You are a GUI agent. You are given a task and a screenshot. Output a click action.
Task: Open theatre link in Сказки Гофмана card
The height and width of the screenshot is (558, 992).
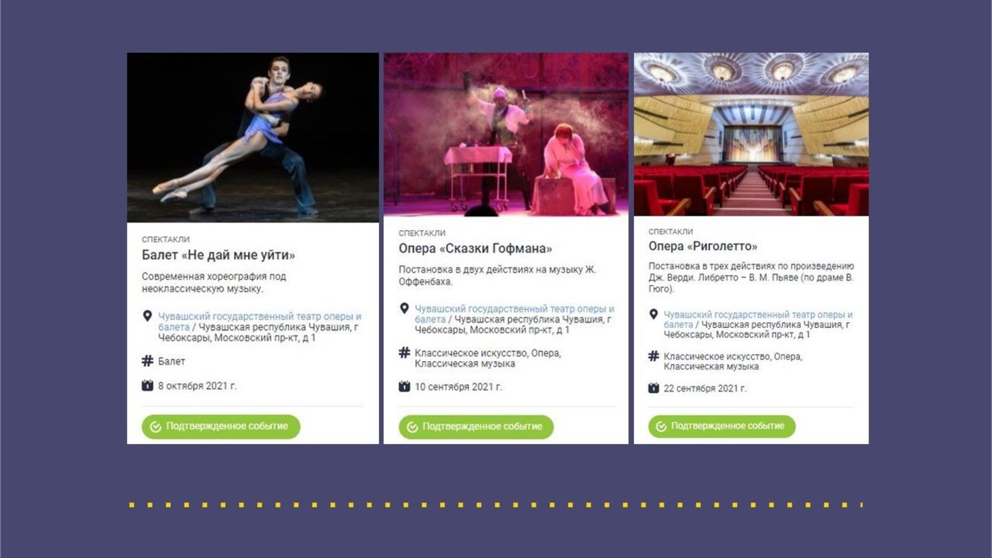(x=514, y=314)
